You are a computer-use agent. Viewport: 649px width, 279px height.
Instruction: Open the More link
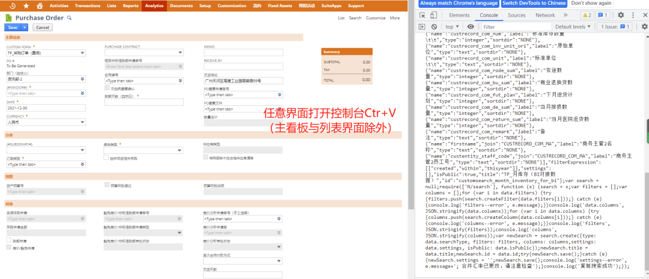point(394,18)
